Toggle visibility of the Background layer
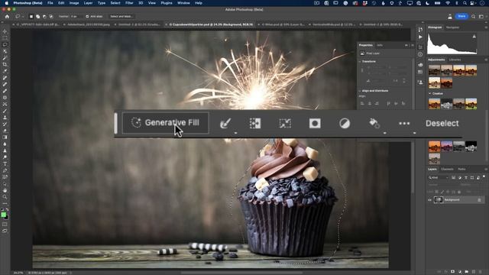Image resolution: width=489 pixels, height=275 pixels. (429, 200)
